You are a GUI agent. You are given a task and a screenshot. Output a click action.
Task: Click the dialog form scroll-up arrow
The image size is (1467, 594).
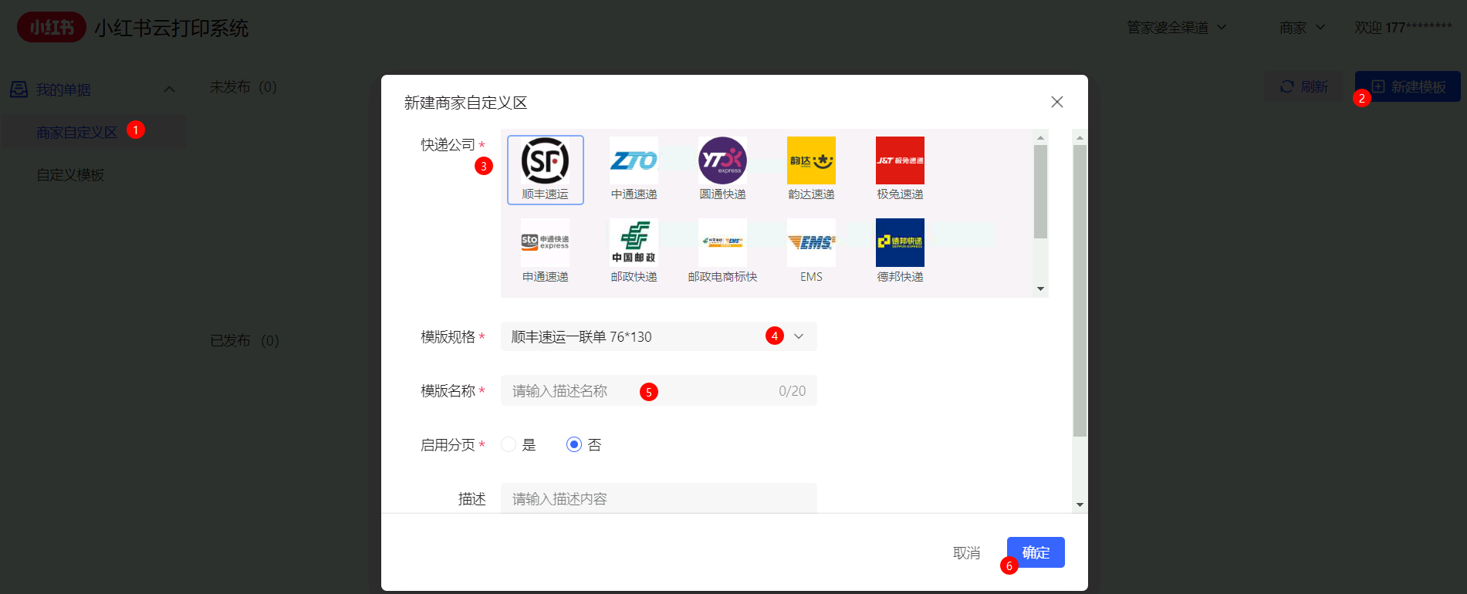click(1080, 137)
